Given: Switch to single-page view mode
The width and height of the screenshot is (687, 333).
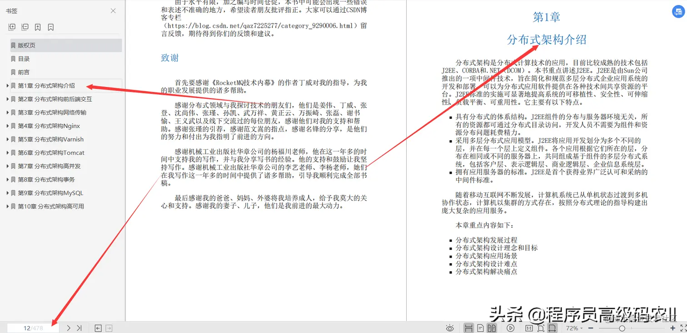Looking at the screenshot, I should tap(481, 328).
